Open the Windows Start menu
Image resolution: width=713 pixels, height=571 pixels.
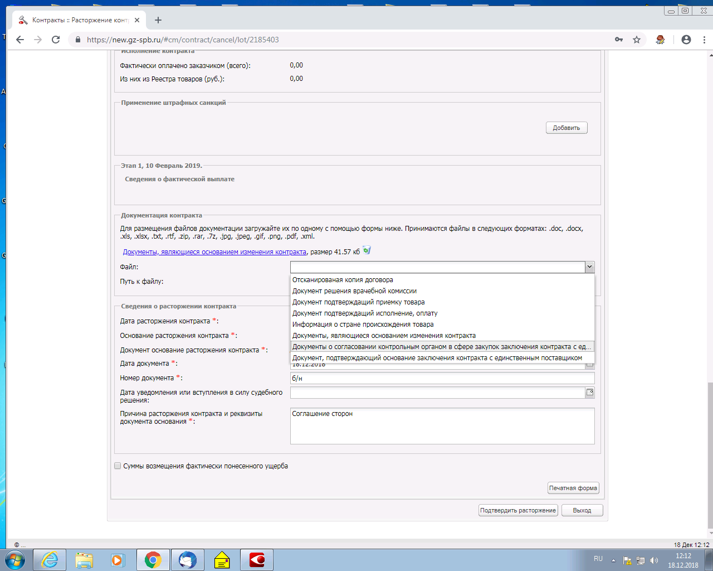point(14,559)
